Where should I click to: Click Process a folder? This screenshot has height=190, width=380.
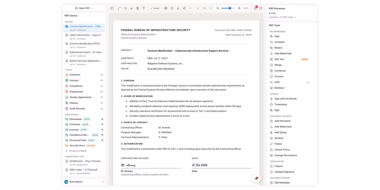click(76, 151)
